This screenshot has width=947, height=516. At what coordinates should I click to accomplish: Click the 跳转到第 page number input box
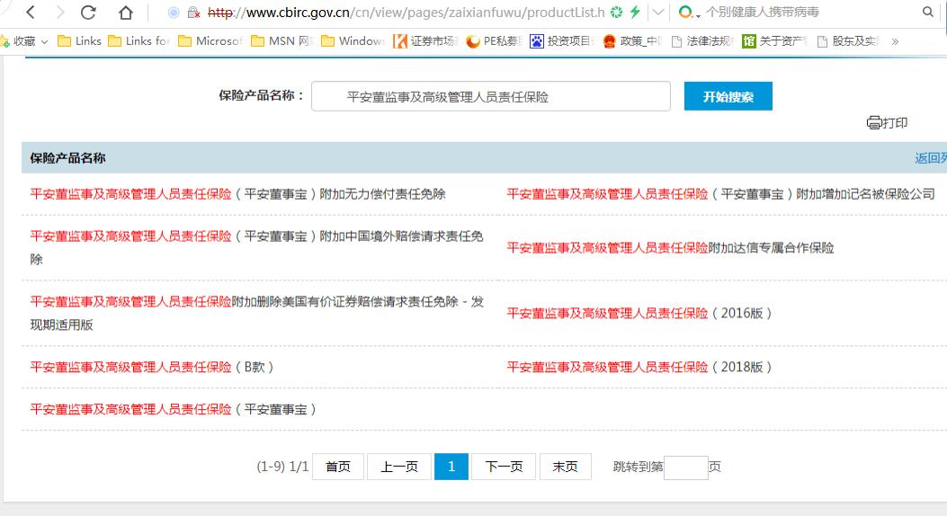pyautogui.click(x=685, y=467)
